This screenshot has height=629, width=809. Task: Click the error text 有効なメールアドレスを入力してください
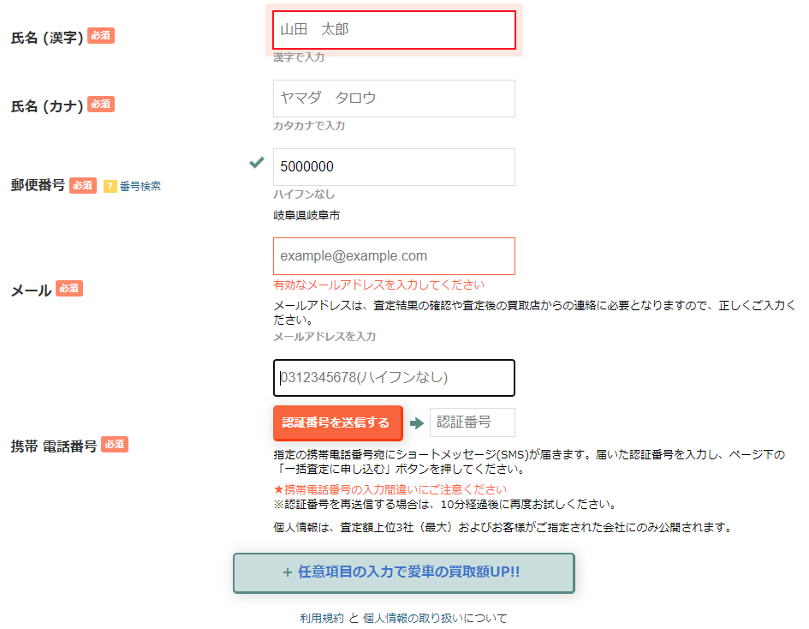[x=378, y=285]
